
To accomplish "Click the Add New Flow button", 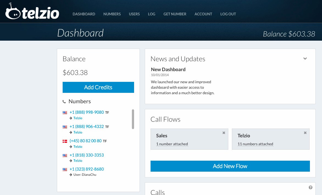I will point(230,166).
